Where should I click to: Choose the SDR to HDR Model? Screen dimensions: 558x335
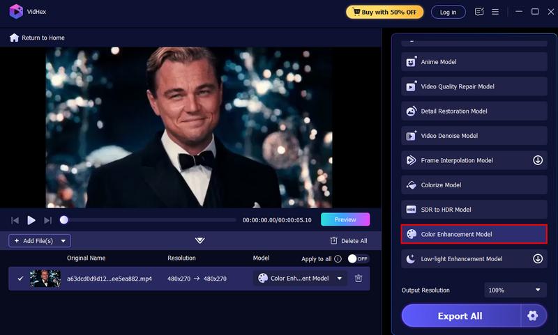tap(474, 209)
